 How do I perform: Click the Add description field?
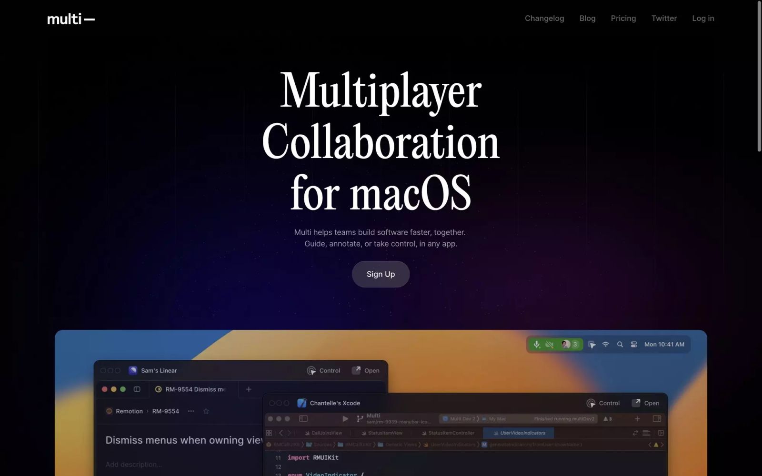134,464
